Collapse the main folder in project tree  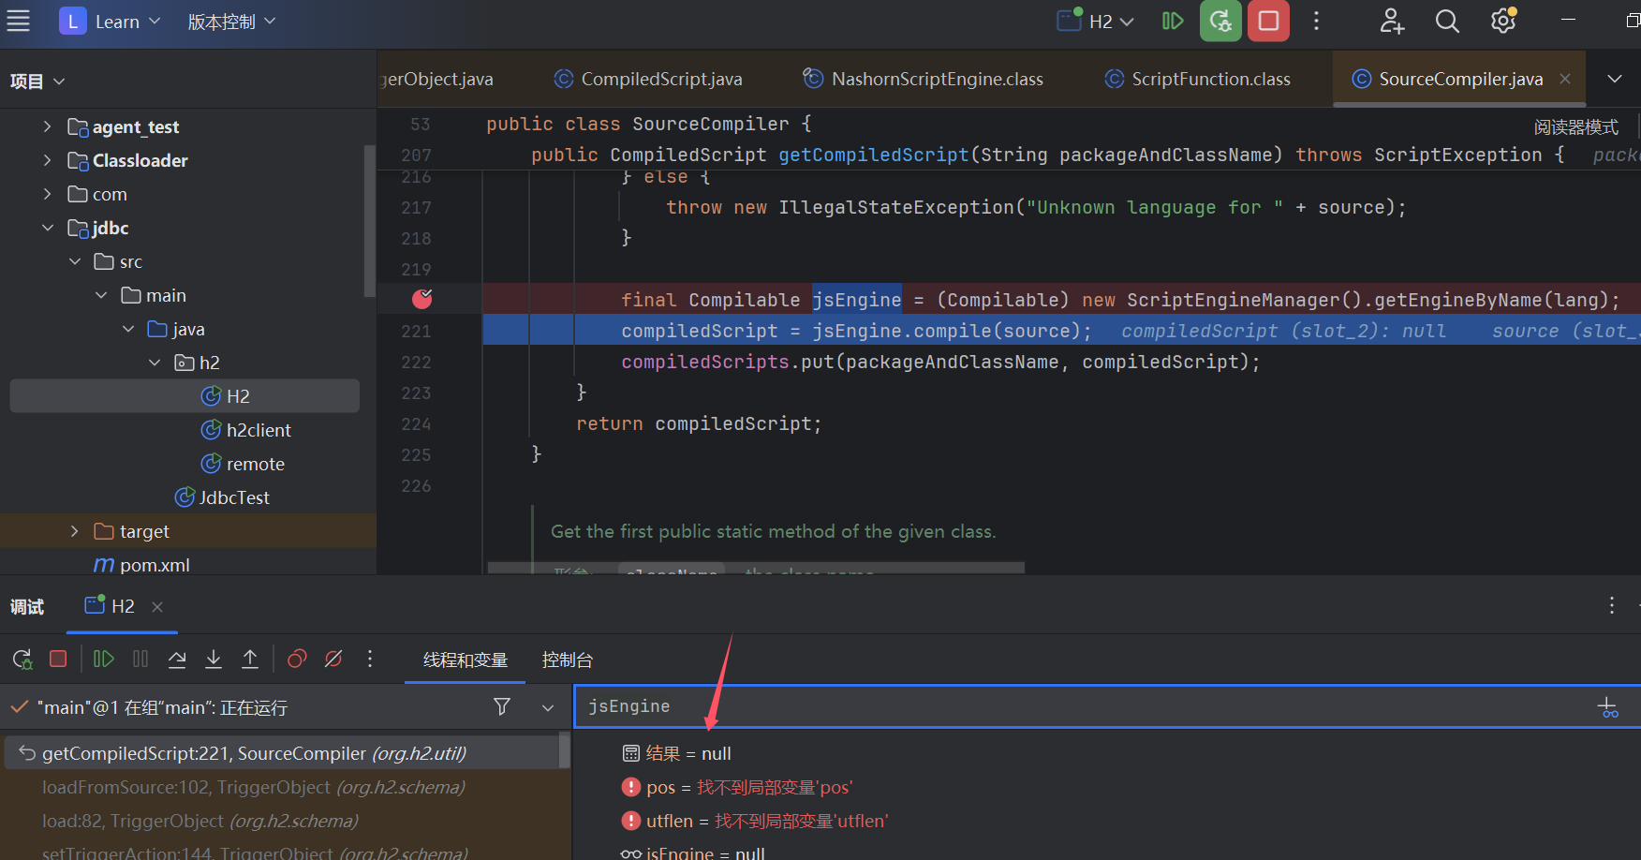pos(101,295)
